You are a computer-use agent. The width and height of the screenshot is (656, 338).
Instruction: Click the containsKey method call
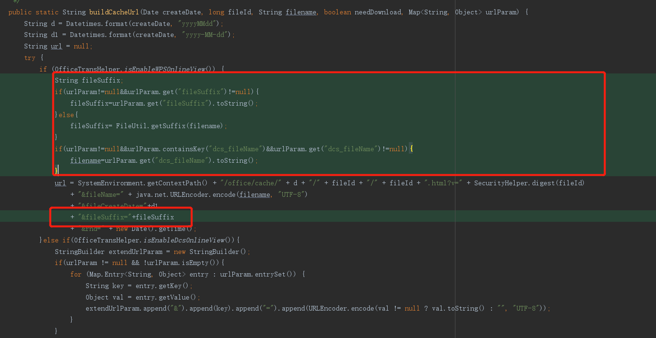[x=178, y=149]
